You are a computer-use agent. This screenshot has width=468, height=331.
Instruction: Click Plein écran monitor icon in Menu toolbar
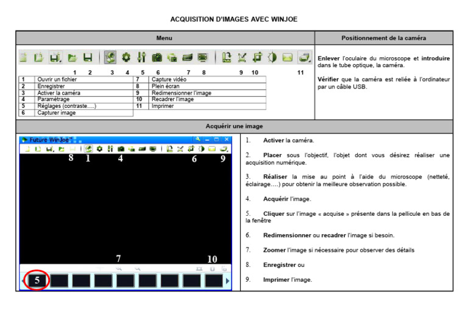[x=203, y=57]
